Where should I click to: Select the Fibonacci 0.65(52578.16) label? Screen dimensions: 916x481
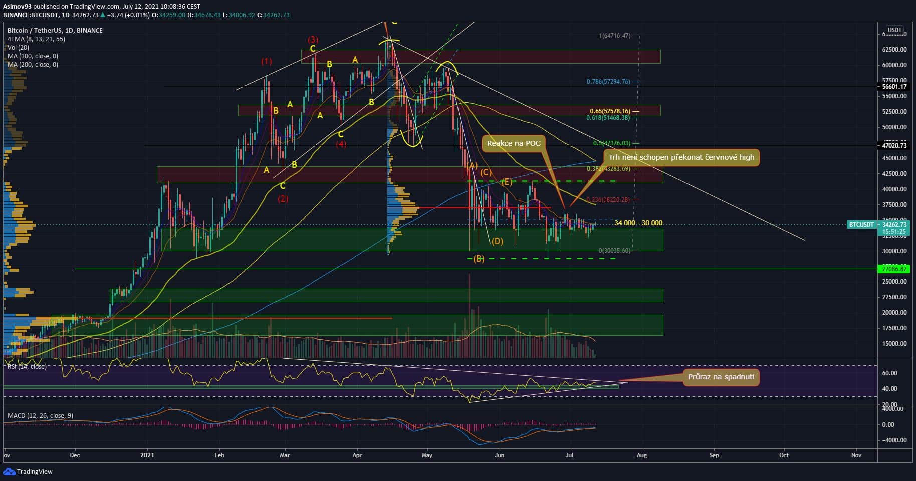coord(610,111)
